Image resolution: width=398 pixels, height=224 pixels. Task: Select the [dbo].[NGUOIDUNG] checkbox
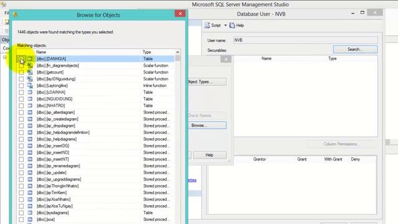[x=21, y=99]
